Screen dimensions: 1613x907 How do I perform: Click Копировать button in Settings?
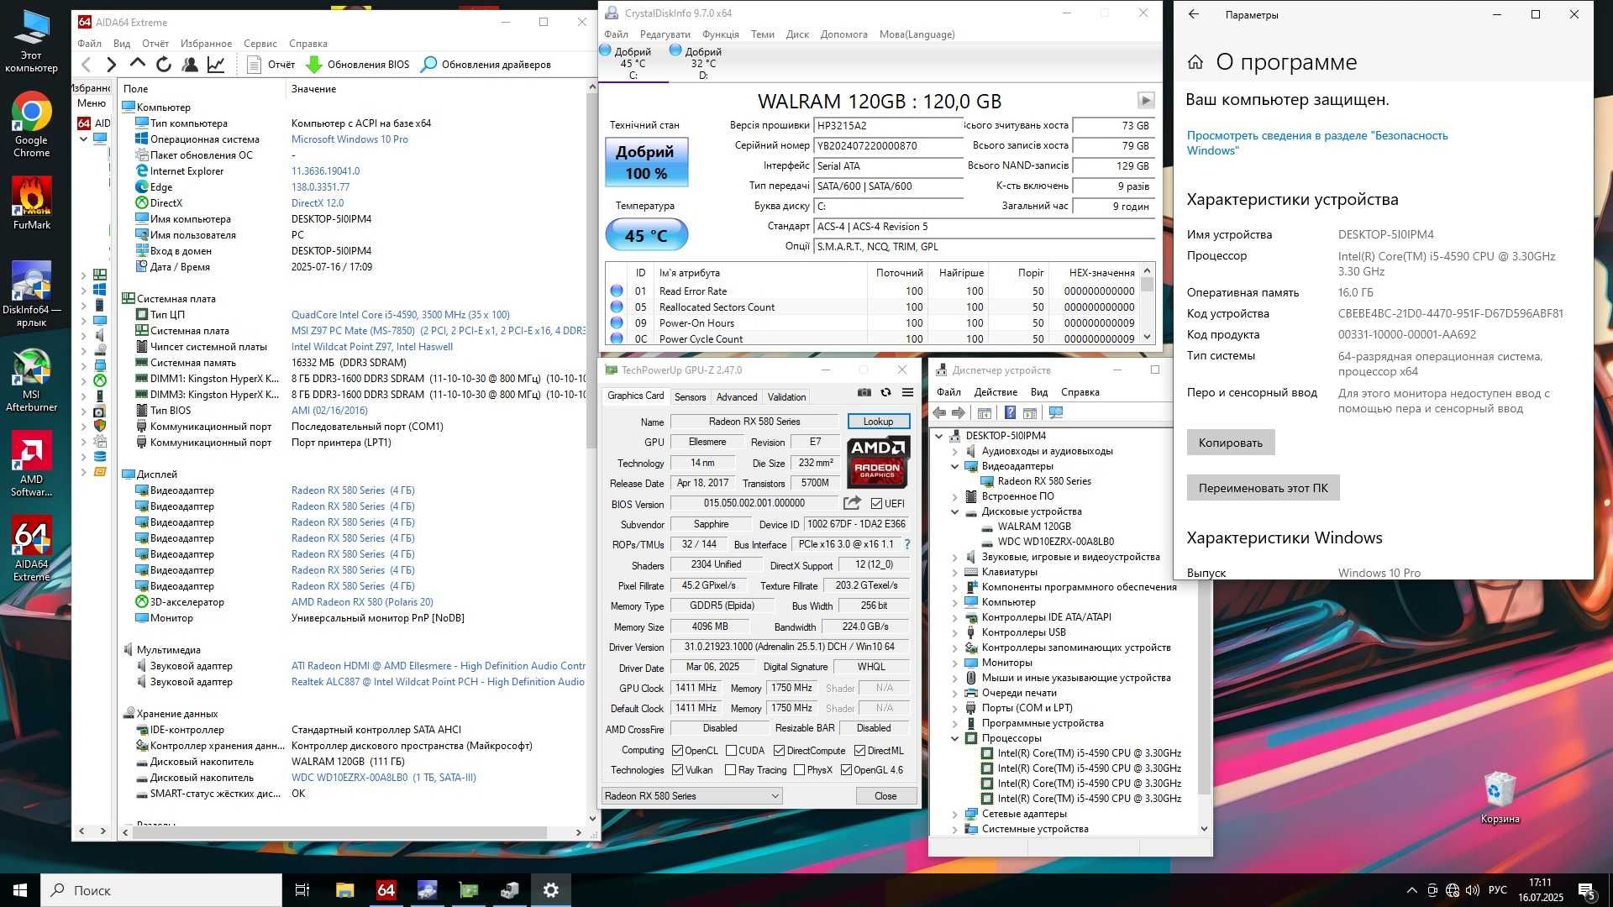coord(1231,443)
